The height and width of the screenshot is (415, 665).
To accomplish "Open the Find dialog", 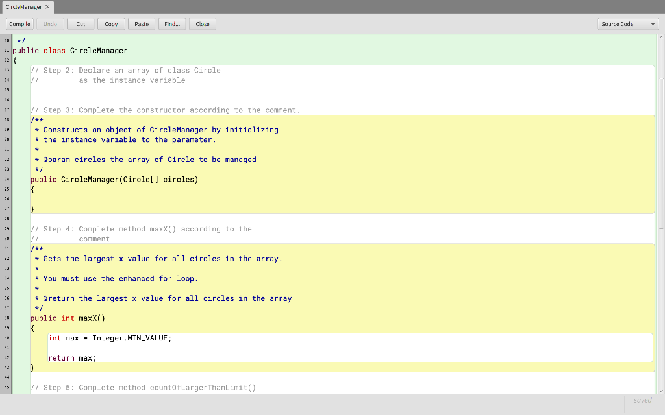I will tap(171, 23).
